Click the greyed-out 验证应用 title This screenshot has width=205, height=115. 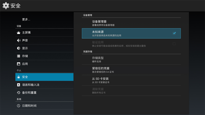pos(98,42)
